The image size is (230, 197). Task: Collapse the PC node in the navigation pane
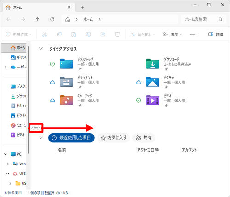pyautogui.click(x=6, y=154)
